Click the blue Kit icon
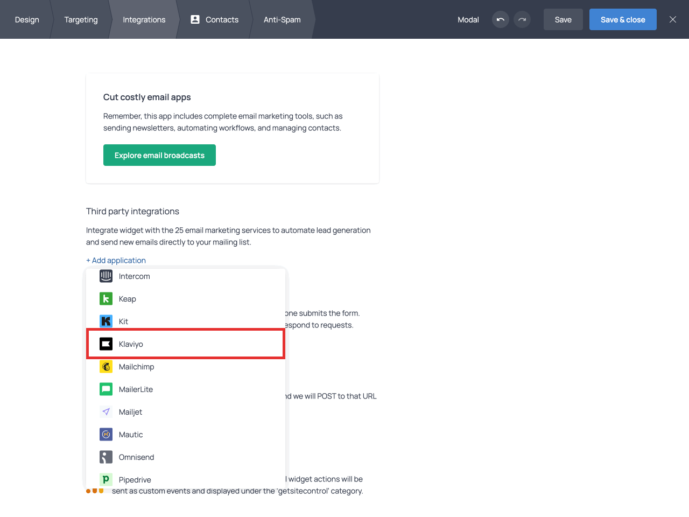 [x=106, y=322]
